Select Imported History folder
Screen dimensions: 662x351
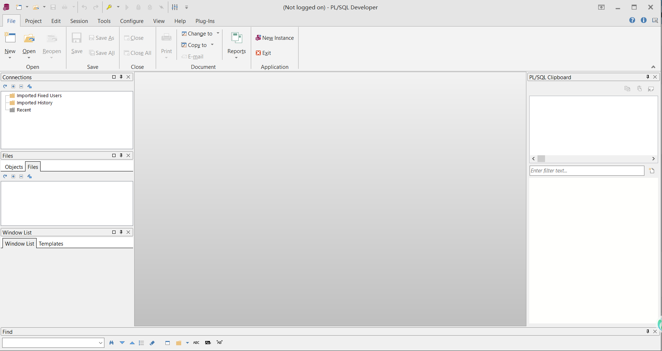pyautogui.click(x=34, y=103)
